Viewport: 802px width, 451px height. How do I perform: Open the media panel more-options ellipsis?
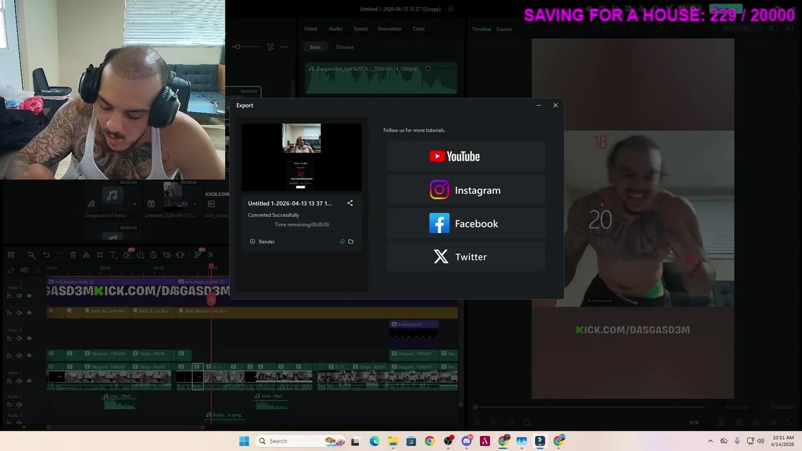[283, 47]
